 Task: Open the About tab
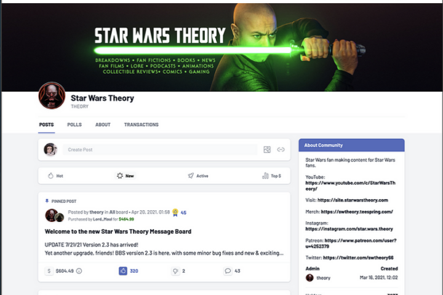pos(103,125)
